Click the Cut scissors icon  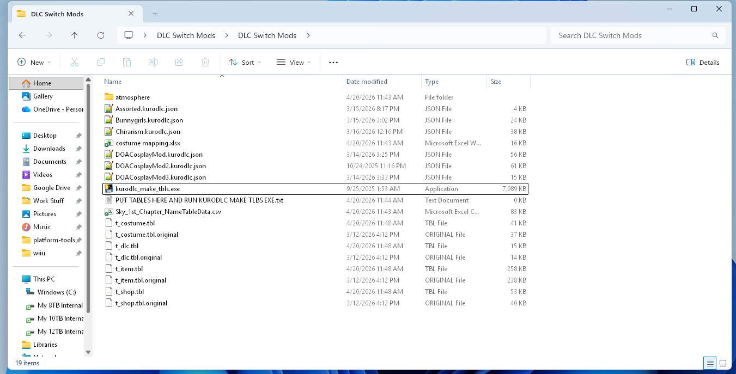click(75, 63)
